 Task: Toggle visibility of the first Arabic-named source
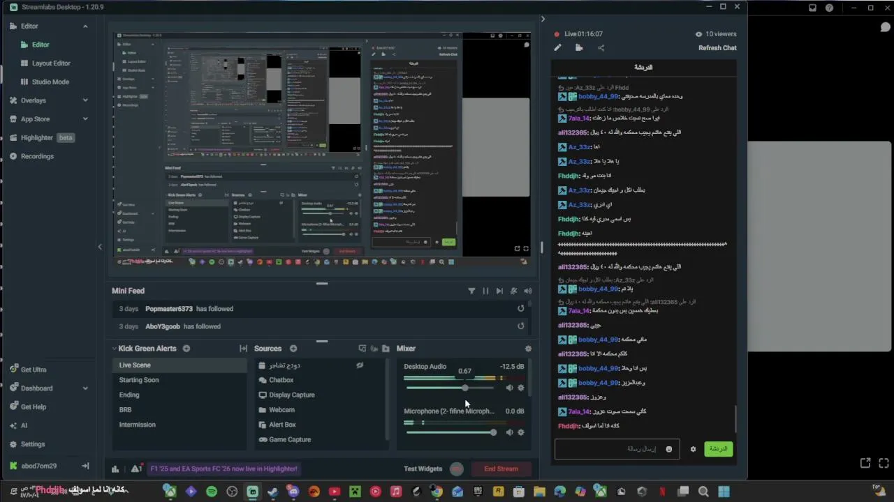360,365
